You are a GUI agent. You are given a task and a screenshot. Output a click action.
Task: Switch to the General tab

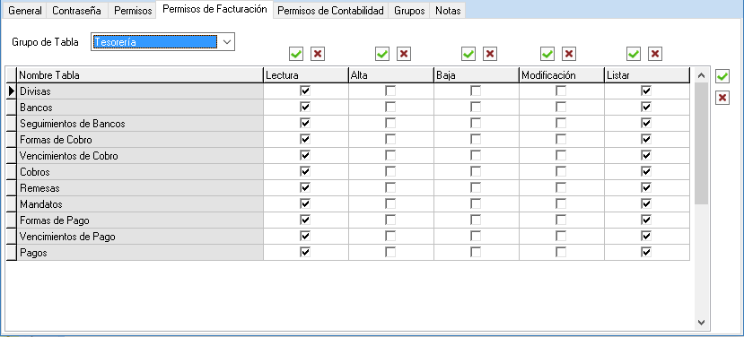pos(25,11)
